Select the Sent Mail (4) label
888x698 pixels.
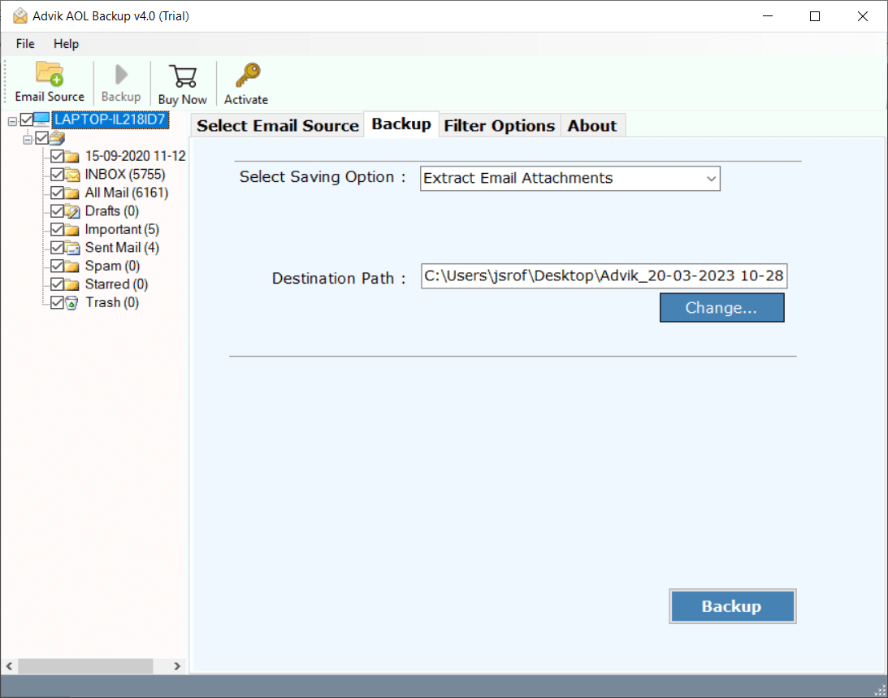123,248
